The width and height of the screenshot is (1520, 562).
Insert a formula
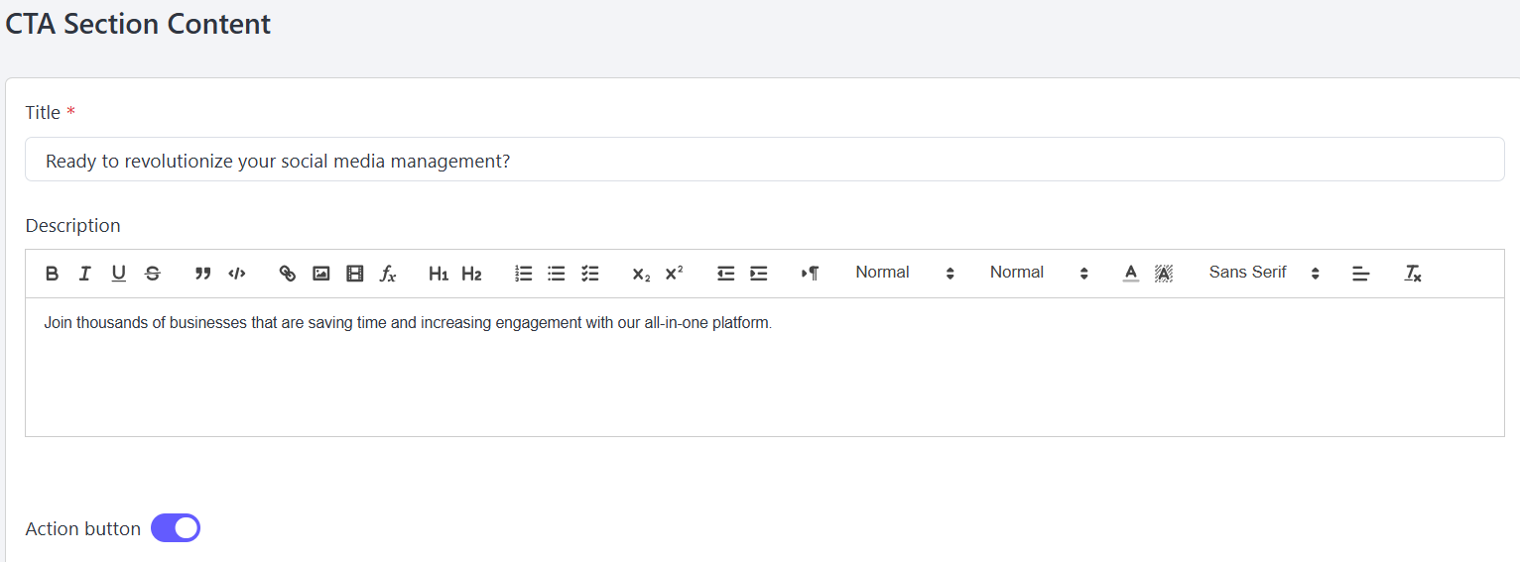click(x=388, y=274)
